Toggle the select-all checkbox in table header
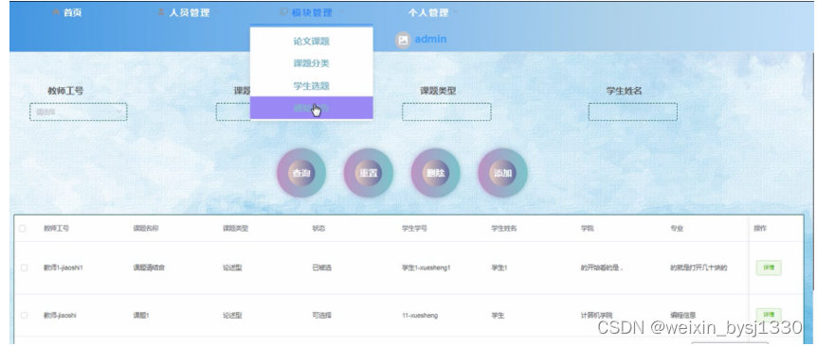This screenshot has height=346, width=817. tap(23, 229)
